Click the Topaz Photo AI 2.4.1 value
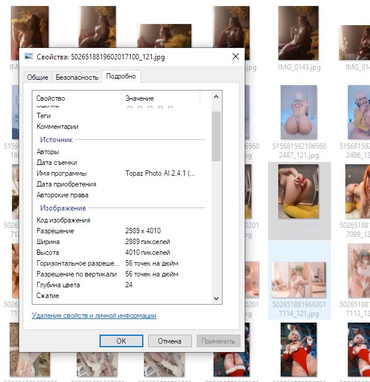370x382 pixels. click(x=160, y=173)
